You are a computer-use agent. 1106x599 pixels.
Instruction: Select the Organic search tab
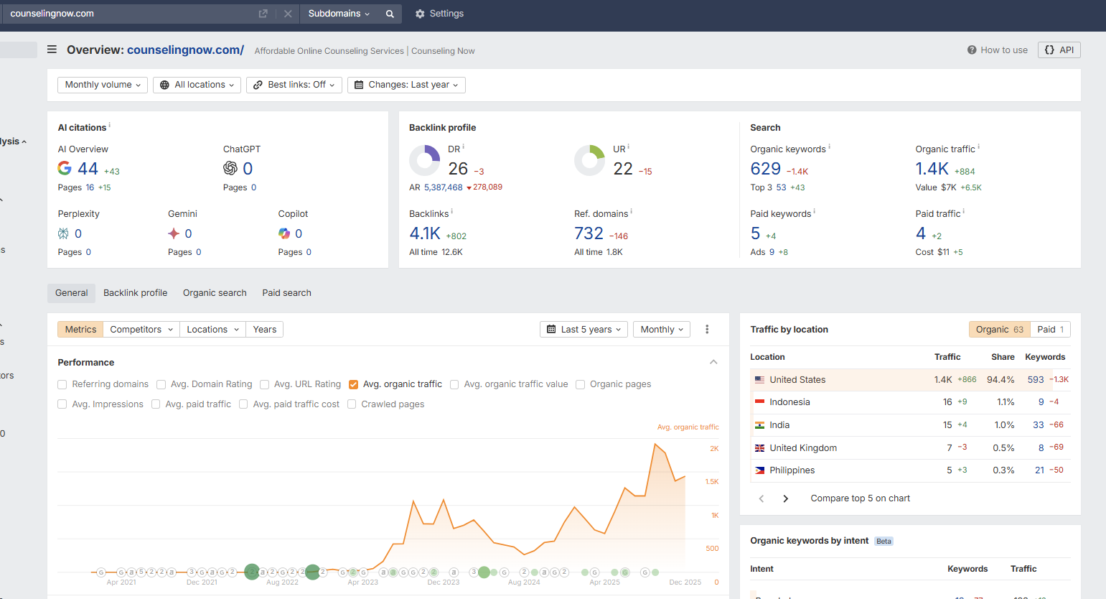tap(215, 293)
